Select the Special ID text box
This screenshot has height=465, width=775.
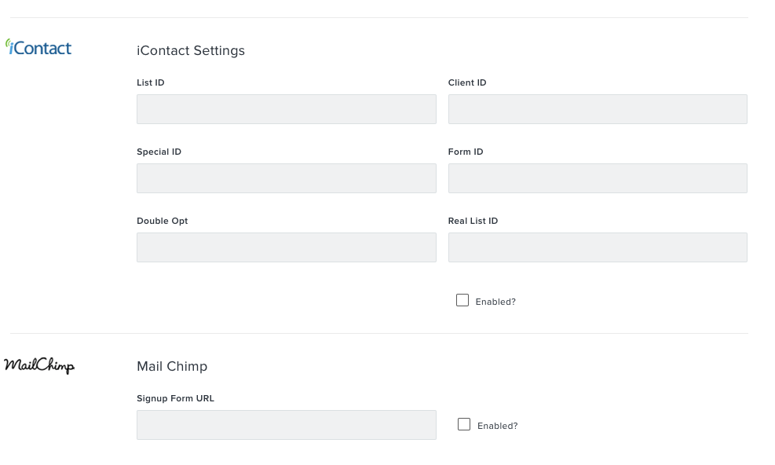tap(286, 178)
